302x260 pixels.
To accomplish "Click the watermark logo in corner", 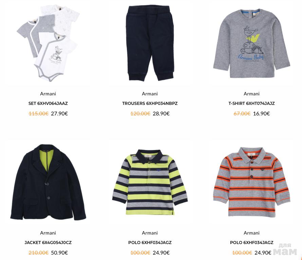I will point(285,249).
